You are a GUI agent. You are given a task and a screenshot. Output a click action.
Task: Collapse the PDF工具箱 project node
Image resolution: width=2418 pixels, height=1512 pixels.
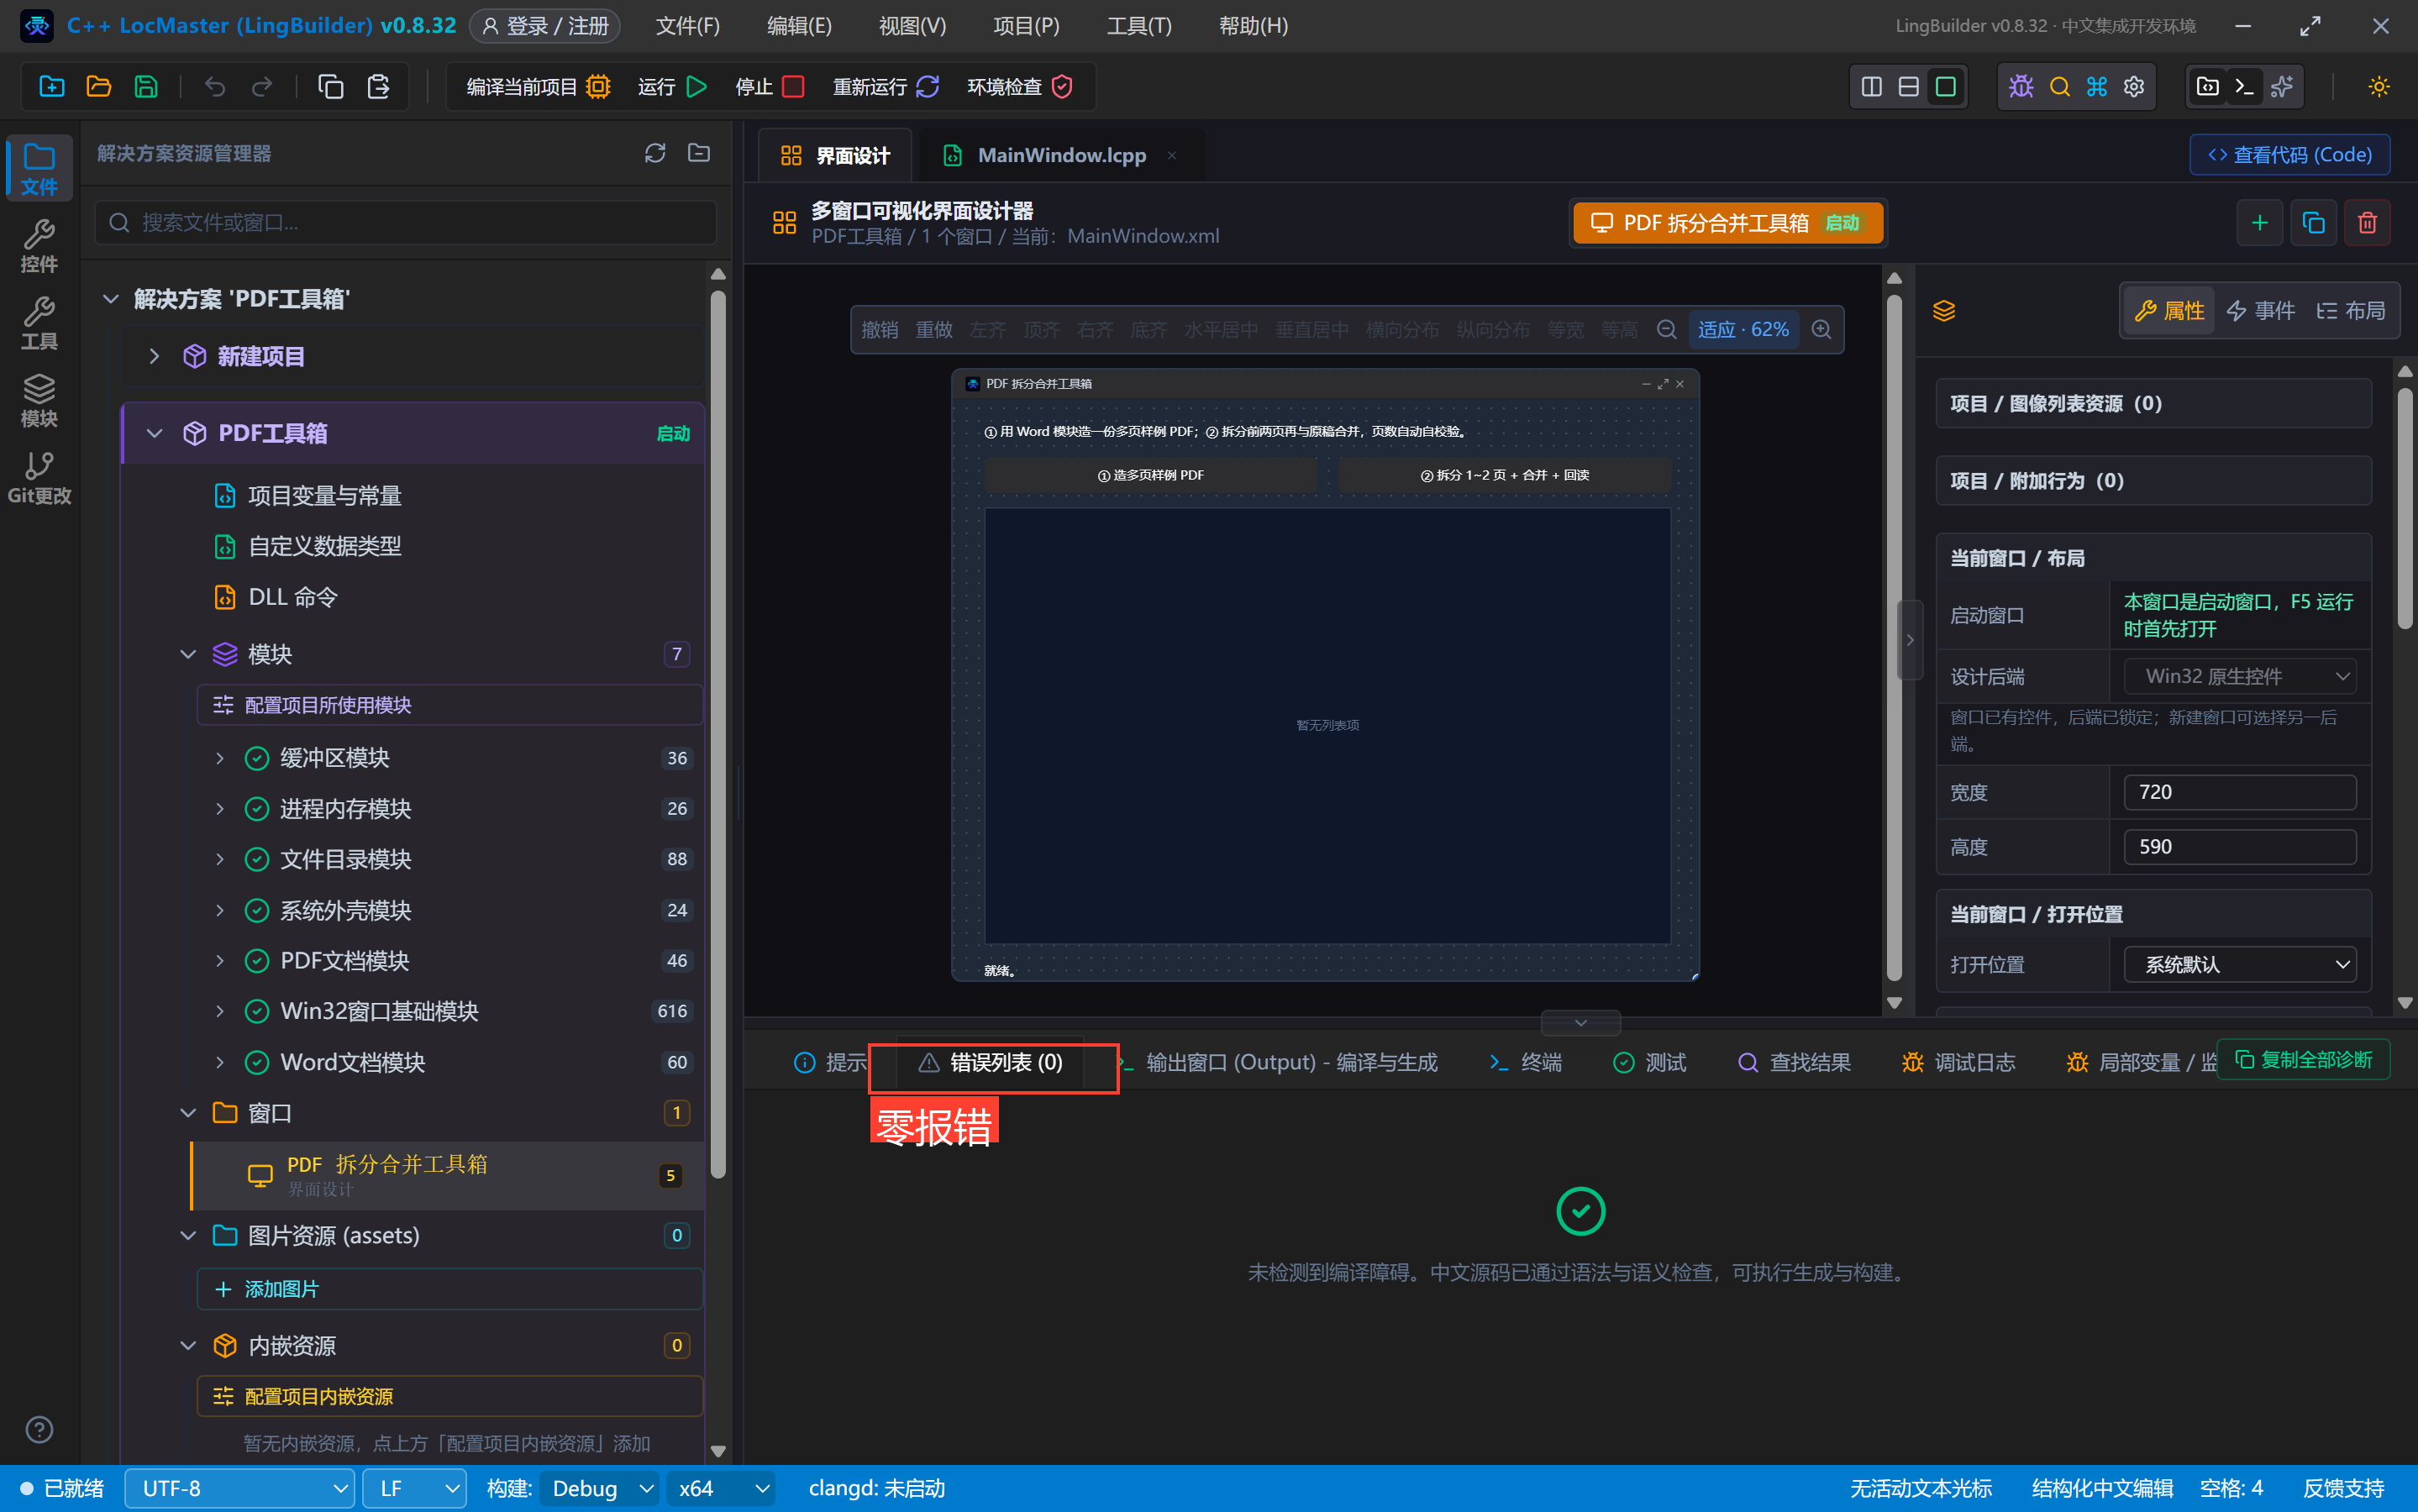[154, 433]
